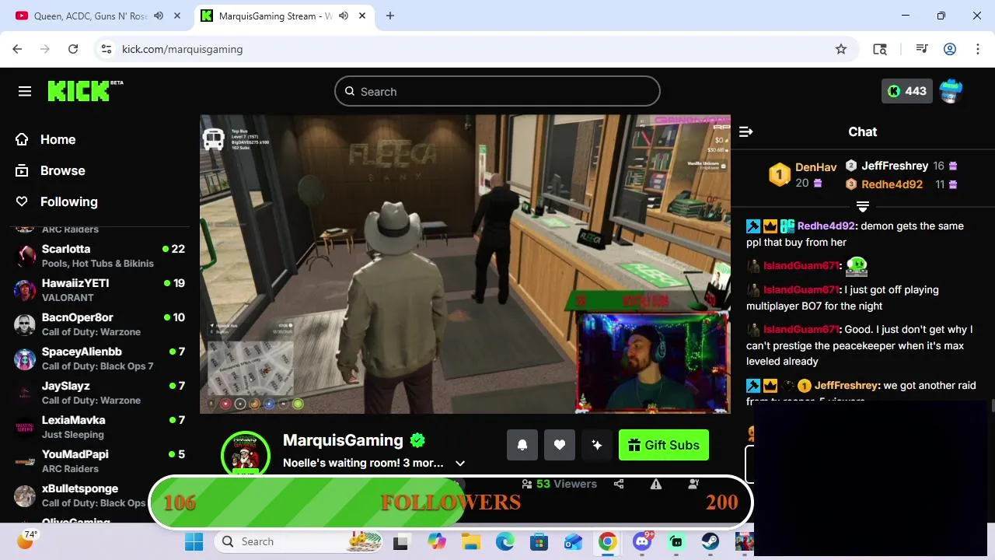Report stream using the warning triangle icon
995x560 pixels.
656,484
